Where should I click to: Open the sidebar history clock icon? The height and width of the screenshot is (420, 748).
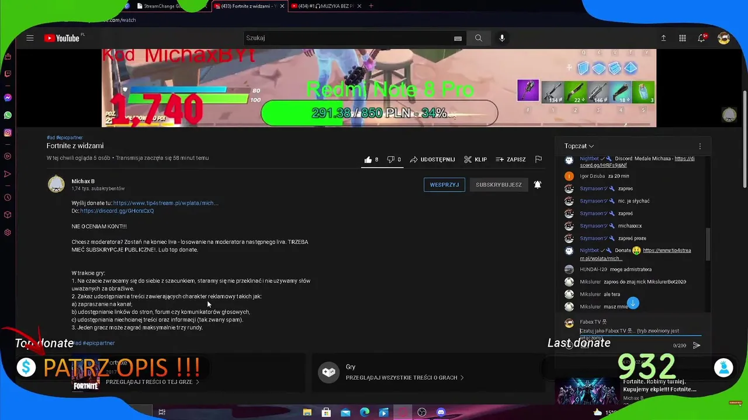8,197
